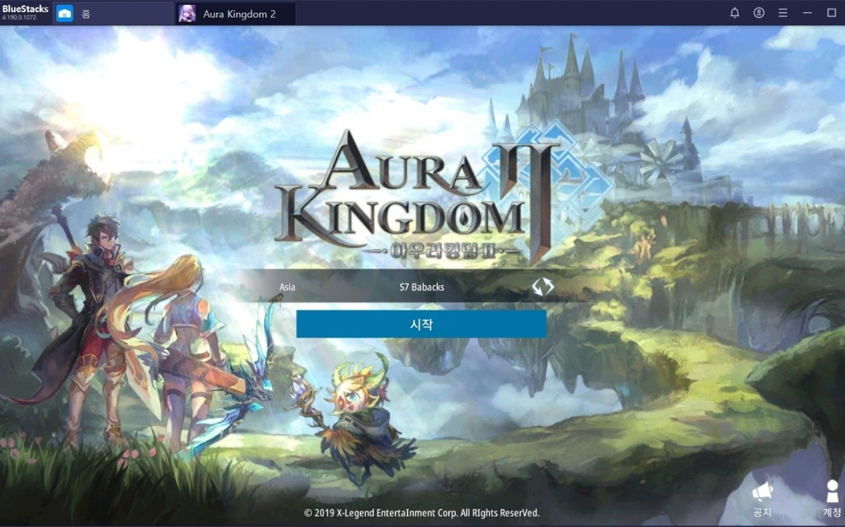Choose the S7 Babacks server

tap(422, 287)
